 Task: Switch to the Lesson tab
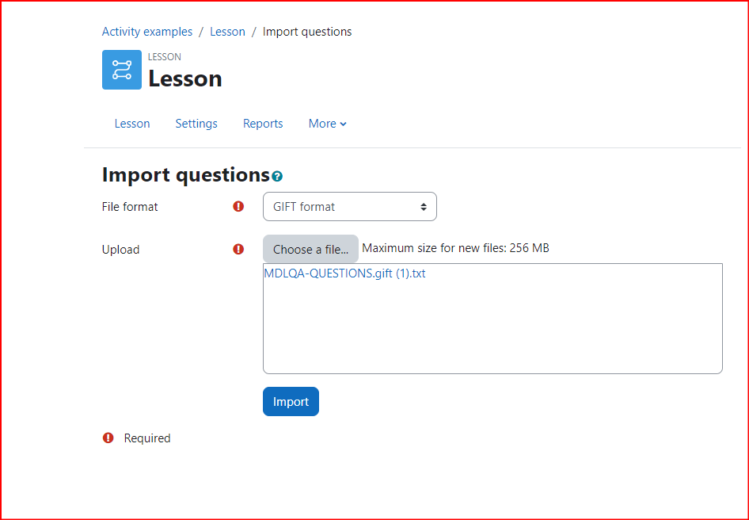pyautogui.click(x=132, y=124)
